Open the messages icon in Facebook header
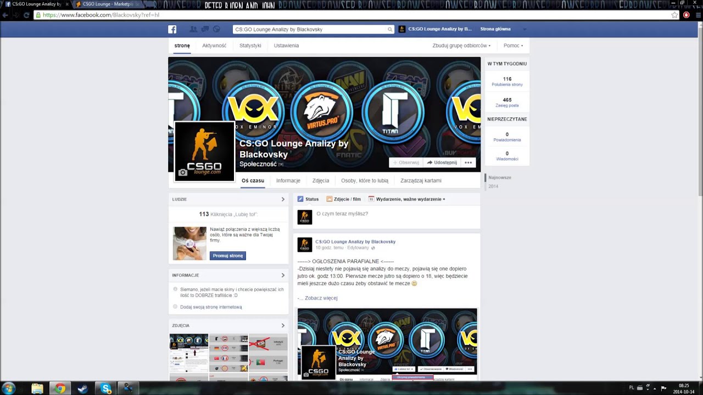Image resolution: width=703 pixels, height=395 pixels. coord(205,29)
